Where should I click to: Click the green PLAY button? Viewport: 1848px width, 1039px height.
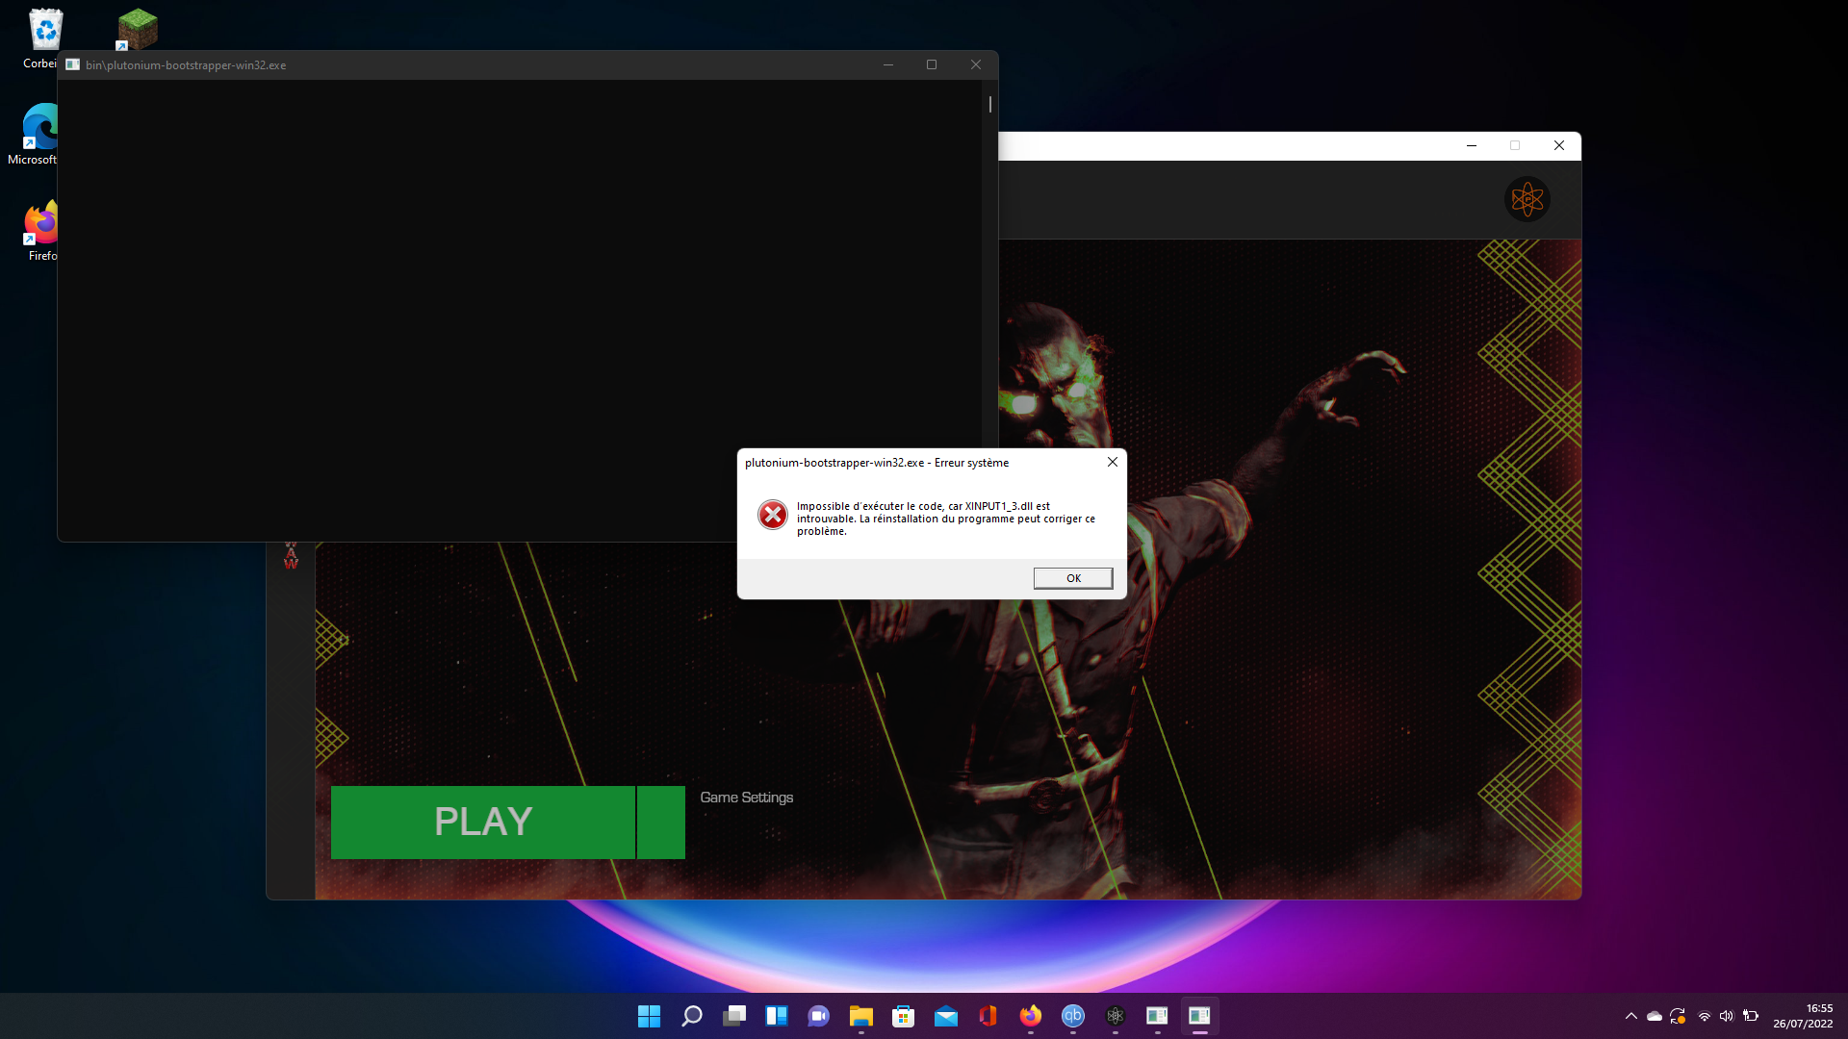tap(482, 822)
